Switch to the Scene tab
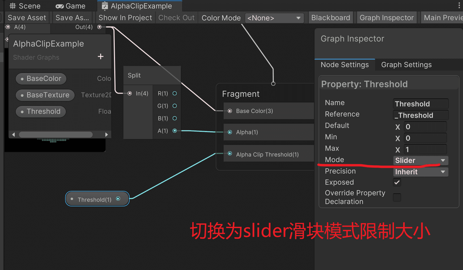 25,6
